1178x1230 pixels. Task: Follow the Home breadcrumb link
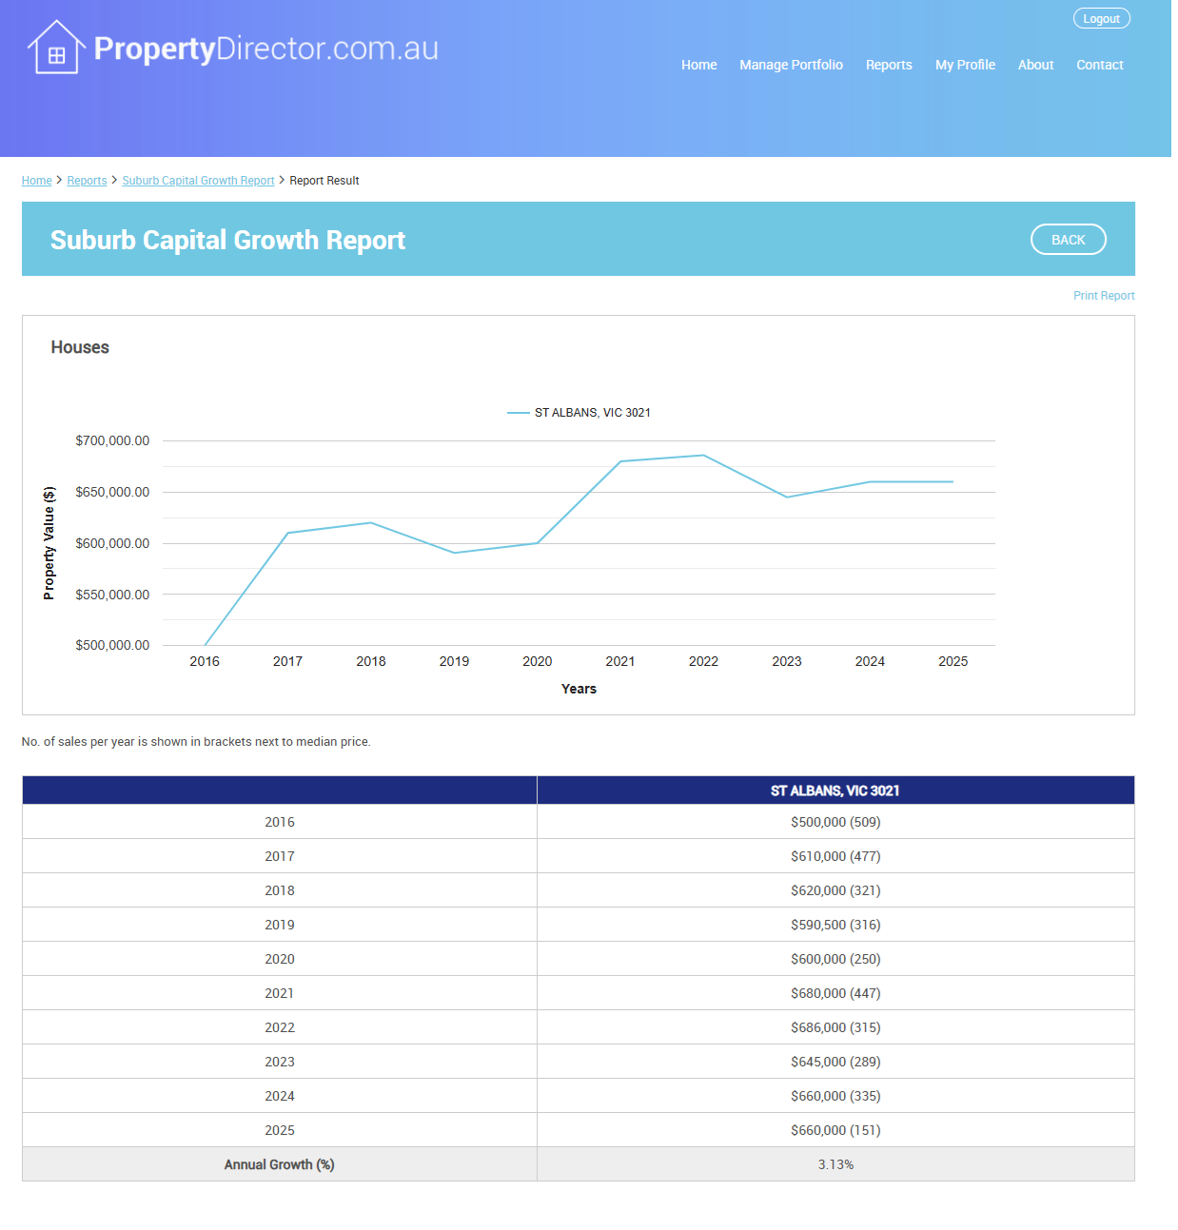click(x=37, y=181)
